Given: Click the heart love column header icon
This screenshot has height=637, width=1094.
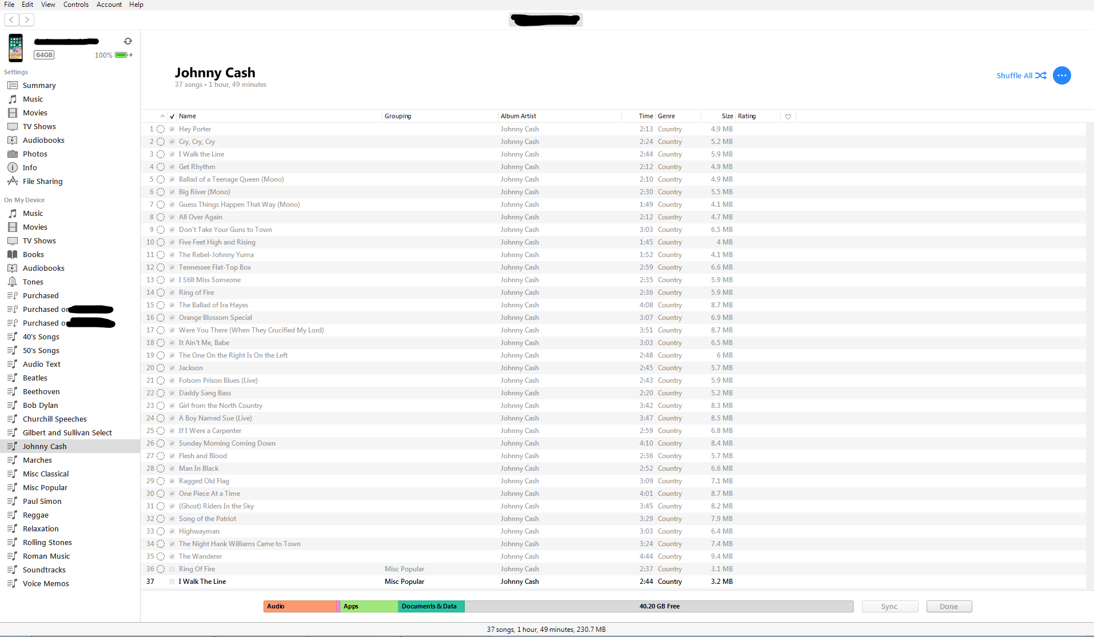Looking at the screenshot, I should pos(788,117).
